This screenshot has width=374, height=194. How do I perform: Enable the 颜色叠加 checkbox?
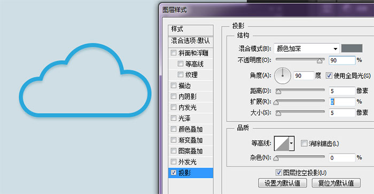click(174, 129)
